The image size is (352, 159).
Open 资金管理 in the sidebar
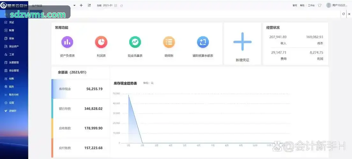14,71
